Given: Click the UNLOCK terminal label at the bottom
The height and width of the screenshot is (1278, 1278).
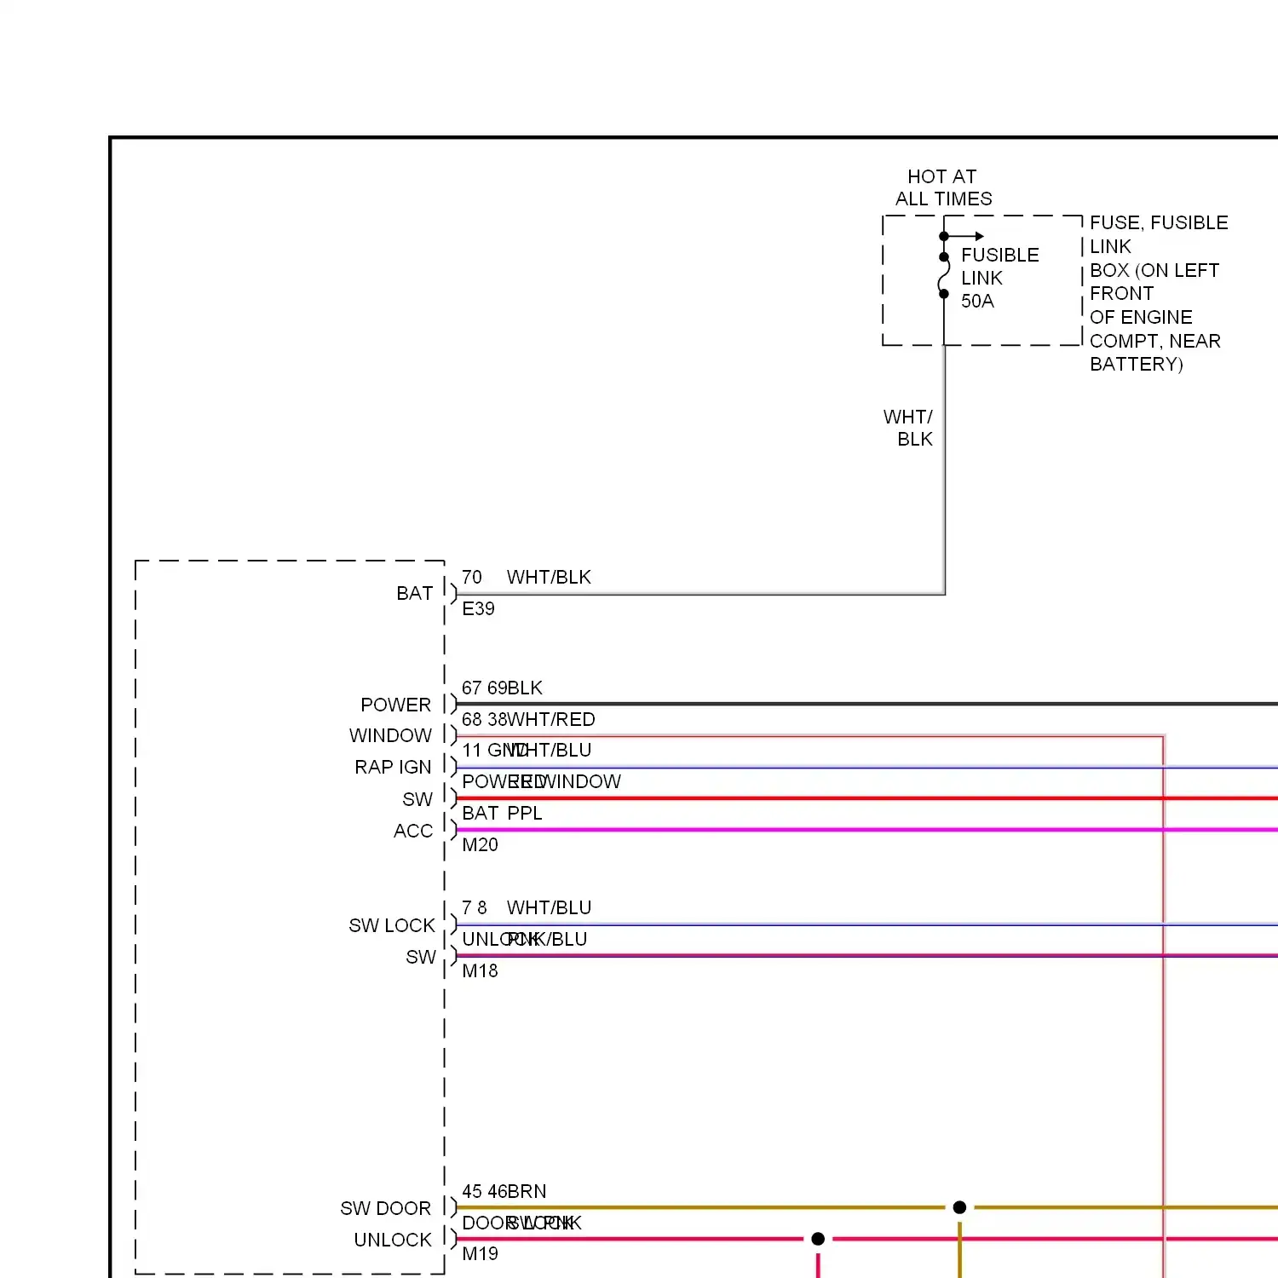Looking at the screenshot, I should [x=393, y=1240].
